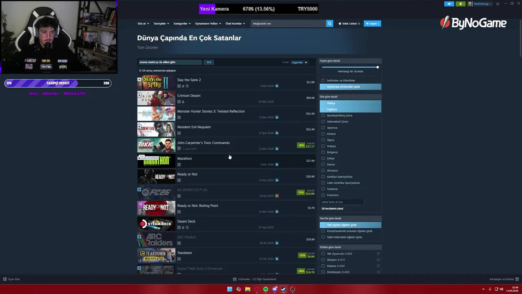
Task: Click Dil tercihlerini yönet link
Action: tap(332, 209)
